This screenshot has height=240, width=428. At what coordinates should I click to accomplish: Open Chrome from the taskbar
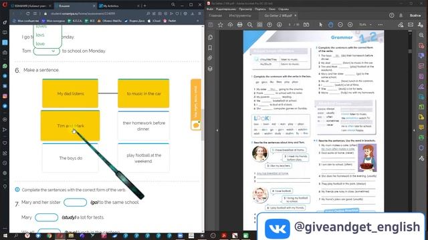pyautogui.click(x=49, y=235)
